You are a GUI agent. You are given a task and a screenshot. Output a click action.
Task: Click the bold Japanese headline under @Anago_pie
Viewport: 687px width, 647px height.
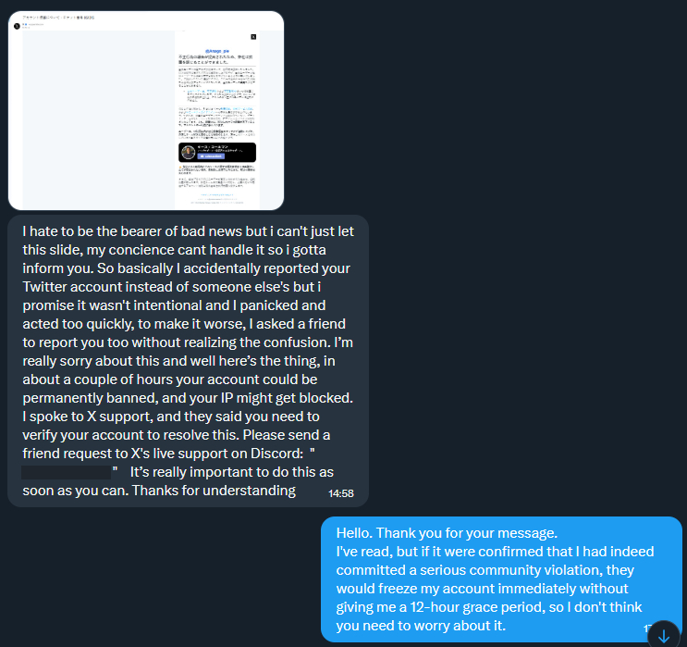coord(215,59)
